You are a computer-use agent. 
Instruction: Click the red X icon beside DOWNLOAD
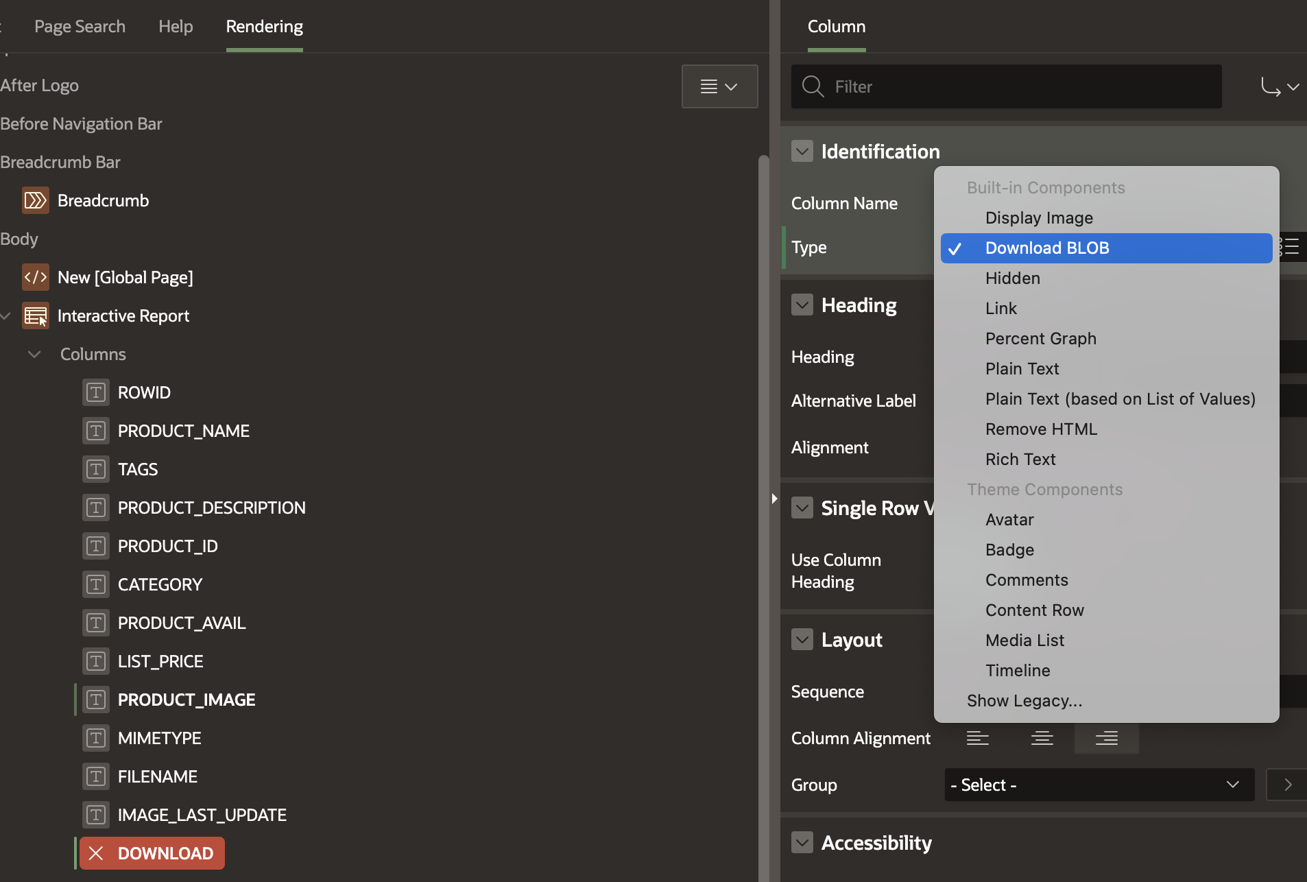[x=95, y=853]
